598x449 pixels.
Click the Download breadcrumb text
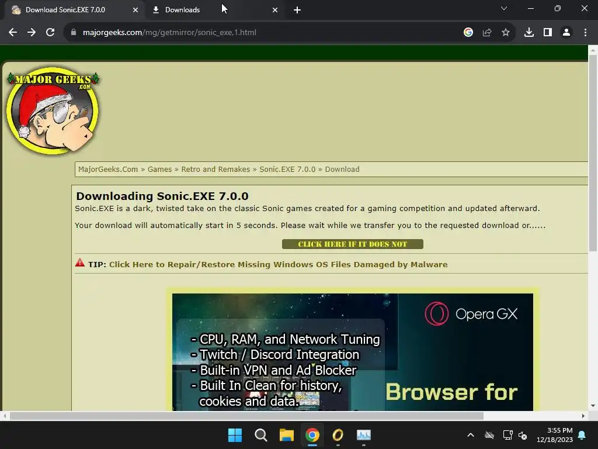point(342,169)
